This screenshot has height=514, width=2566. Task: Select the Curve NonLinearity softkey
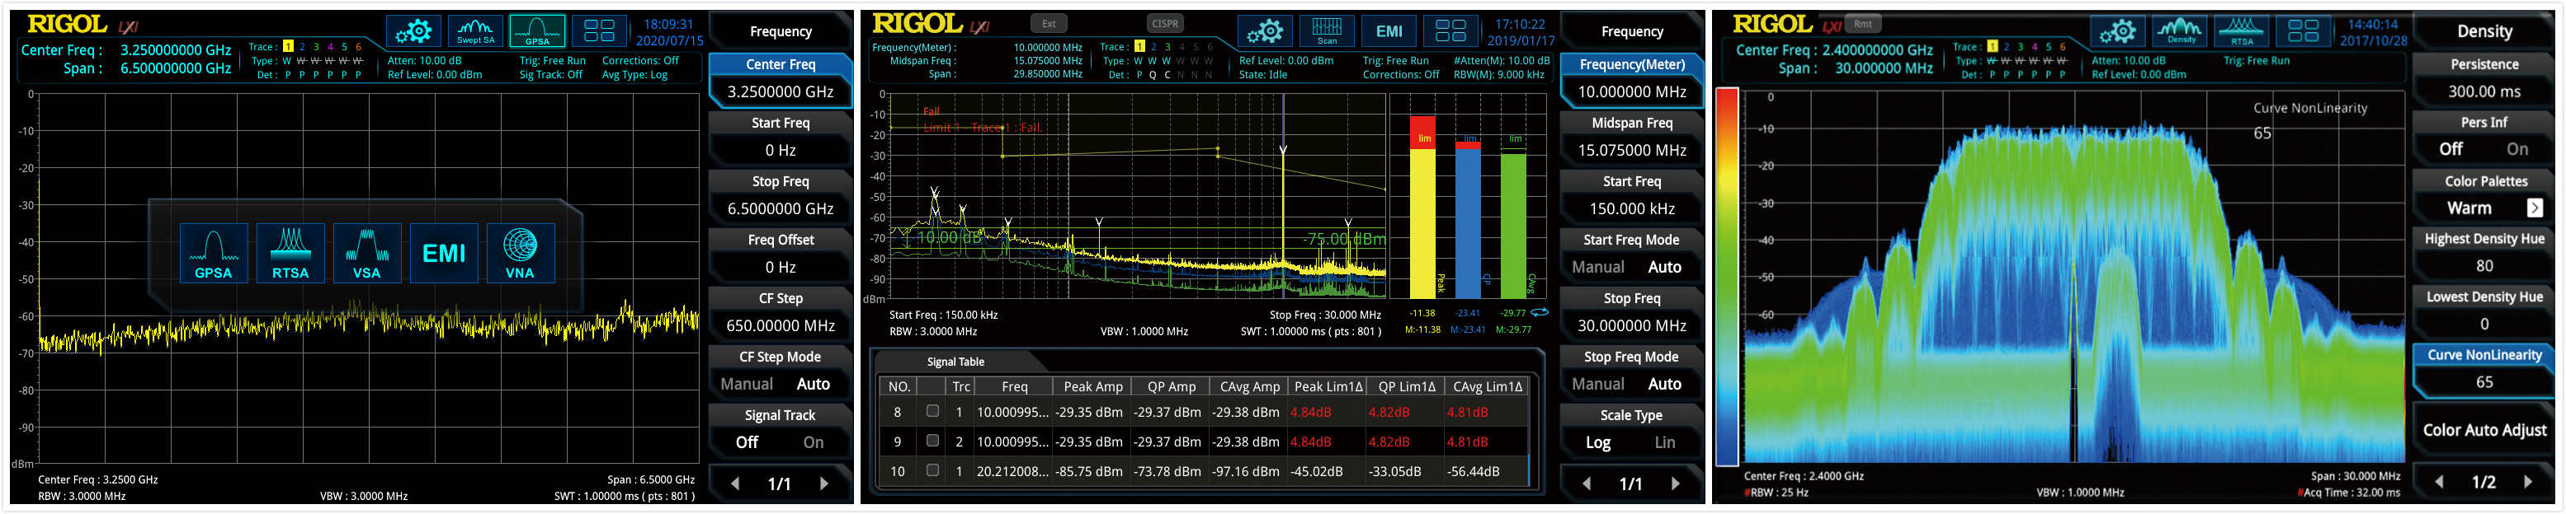(x=2484, y=369)
